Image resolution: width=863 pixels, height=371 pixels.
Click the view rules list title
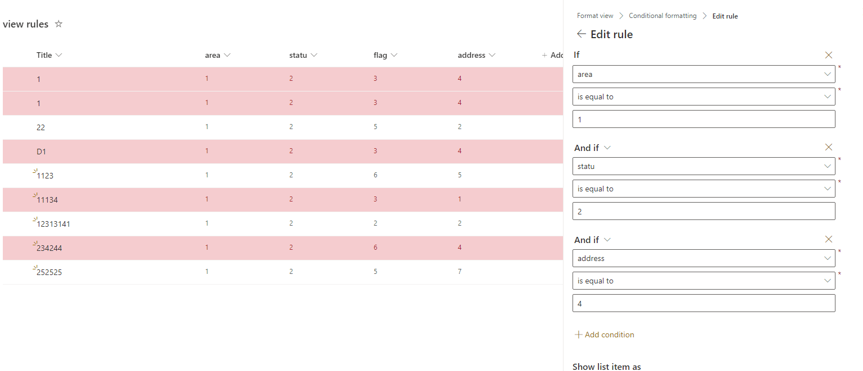[x=26, y=24]
